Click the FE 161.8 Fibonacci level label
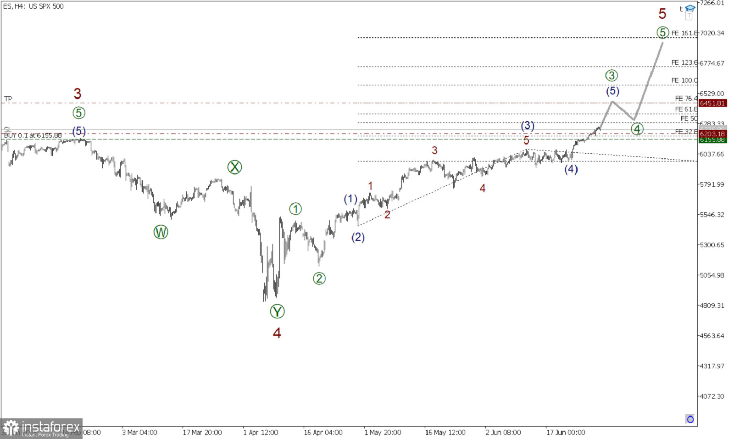This screenshot has height=439, width=734. (x=684, y=33)
